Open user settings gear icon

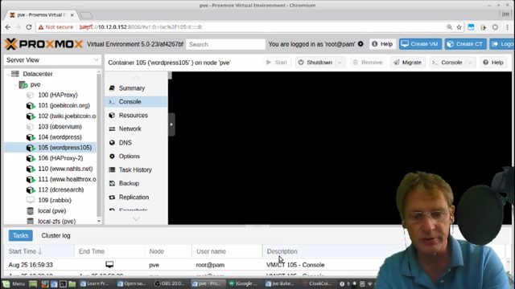pos(360,44)
